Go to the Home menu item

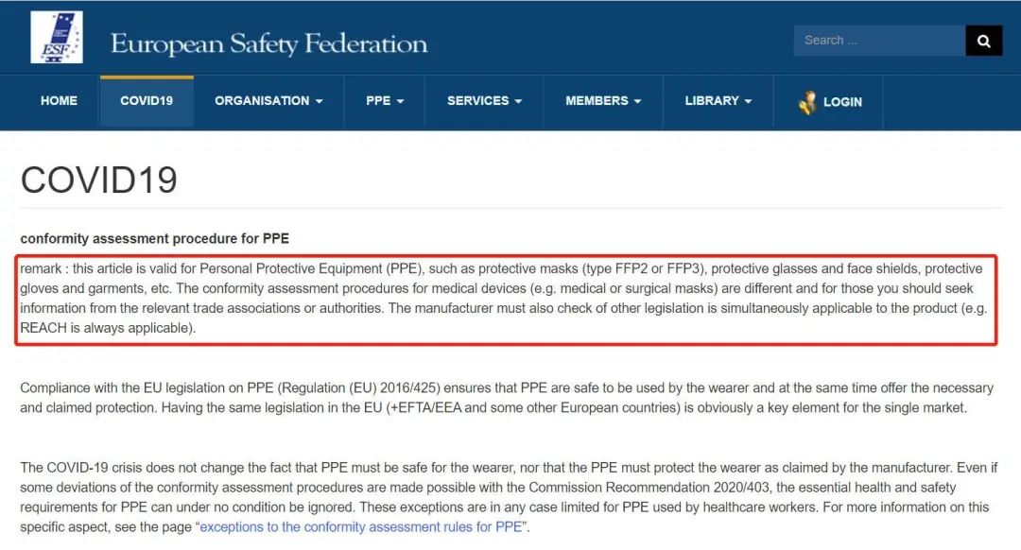pyautogui.click(x=59, y=101)
